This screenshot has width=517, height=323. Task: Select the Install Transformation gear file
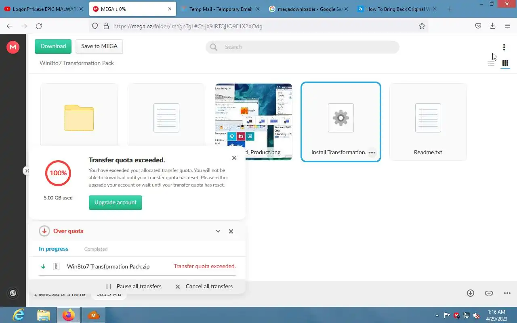341,122
